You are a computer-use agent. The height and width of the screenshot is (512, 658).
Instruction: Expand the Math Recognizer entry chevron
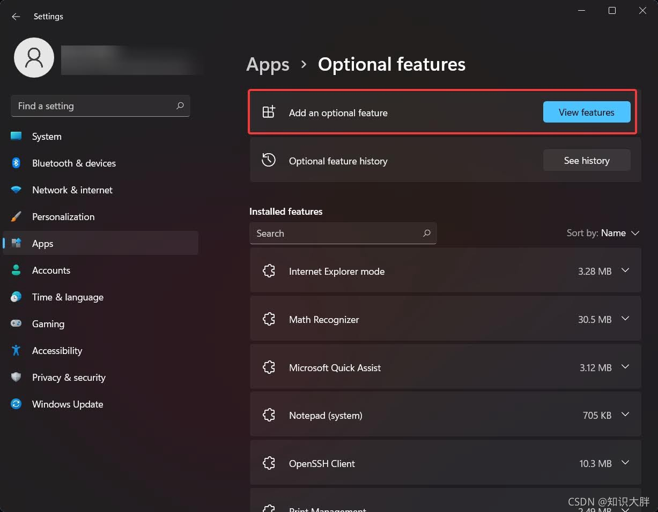pos(625,319)
